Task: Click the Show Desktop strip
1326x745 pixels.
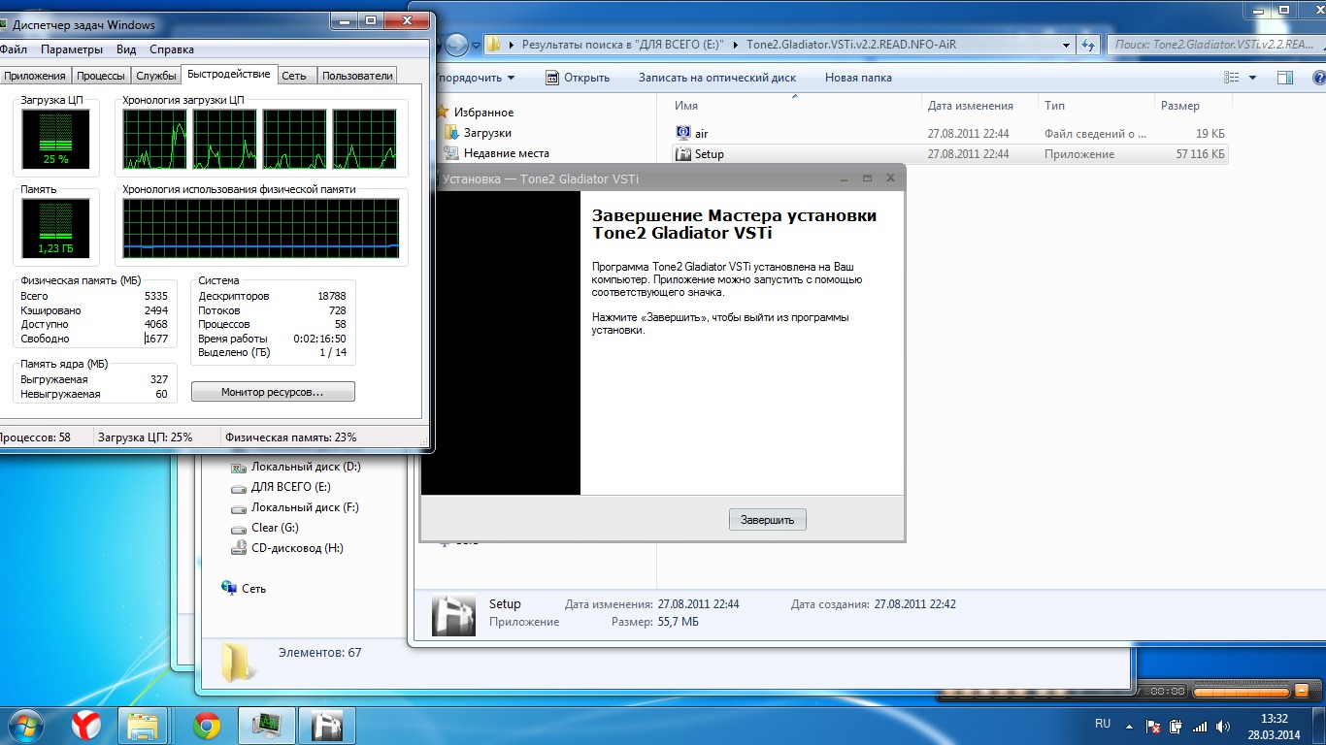Action: click(x=1318, y=726)
